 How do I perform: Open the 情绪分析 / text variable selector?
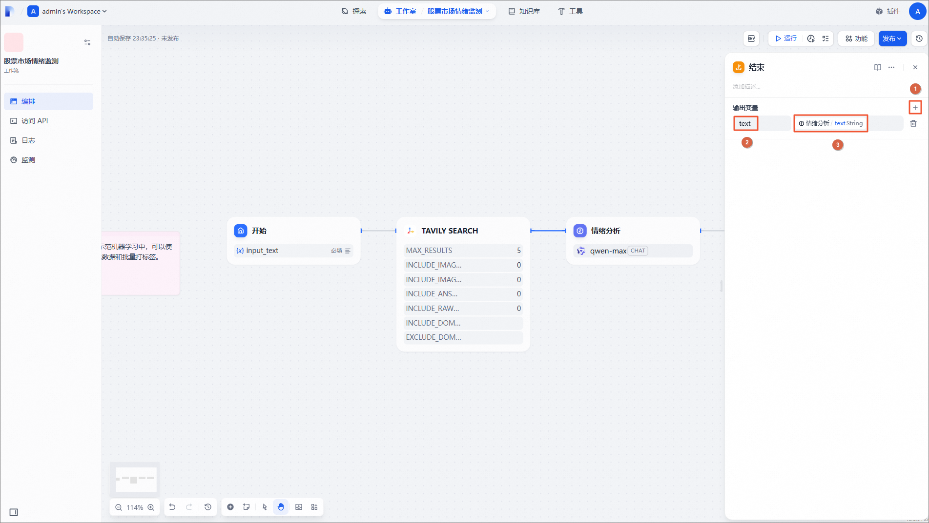(x=848, y=124)
